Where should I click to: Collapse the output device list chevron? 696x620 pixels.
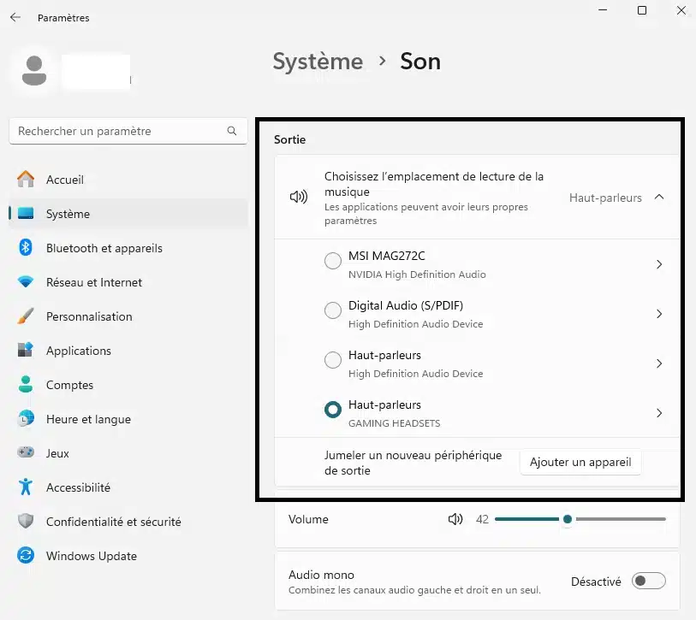(x=659, y=197)
